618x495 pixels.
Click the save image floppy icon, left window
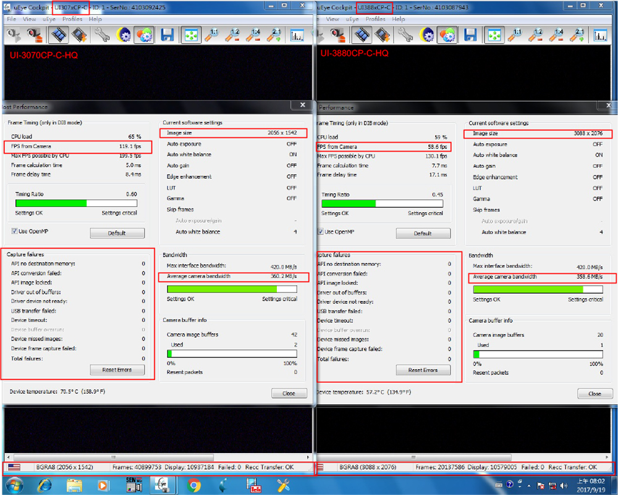[x=167, y=35]
